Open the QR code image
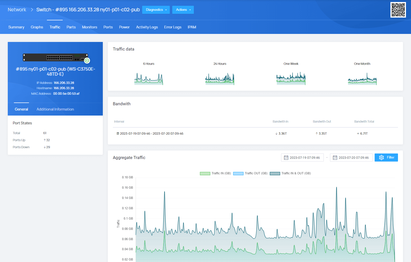 pyautogui.click(x=398, y=10)
